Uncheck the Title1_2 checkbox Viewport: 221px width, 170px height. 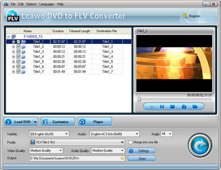pyautogui.click(x=18, y=46)
